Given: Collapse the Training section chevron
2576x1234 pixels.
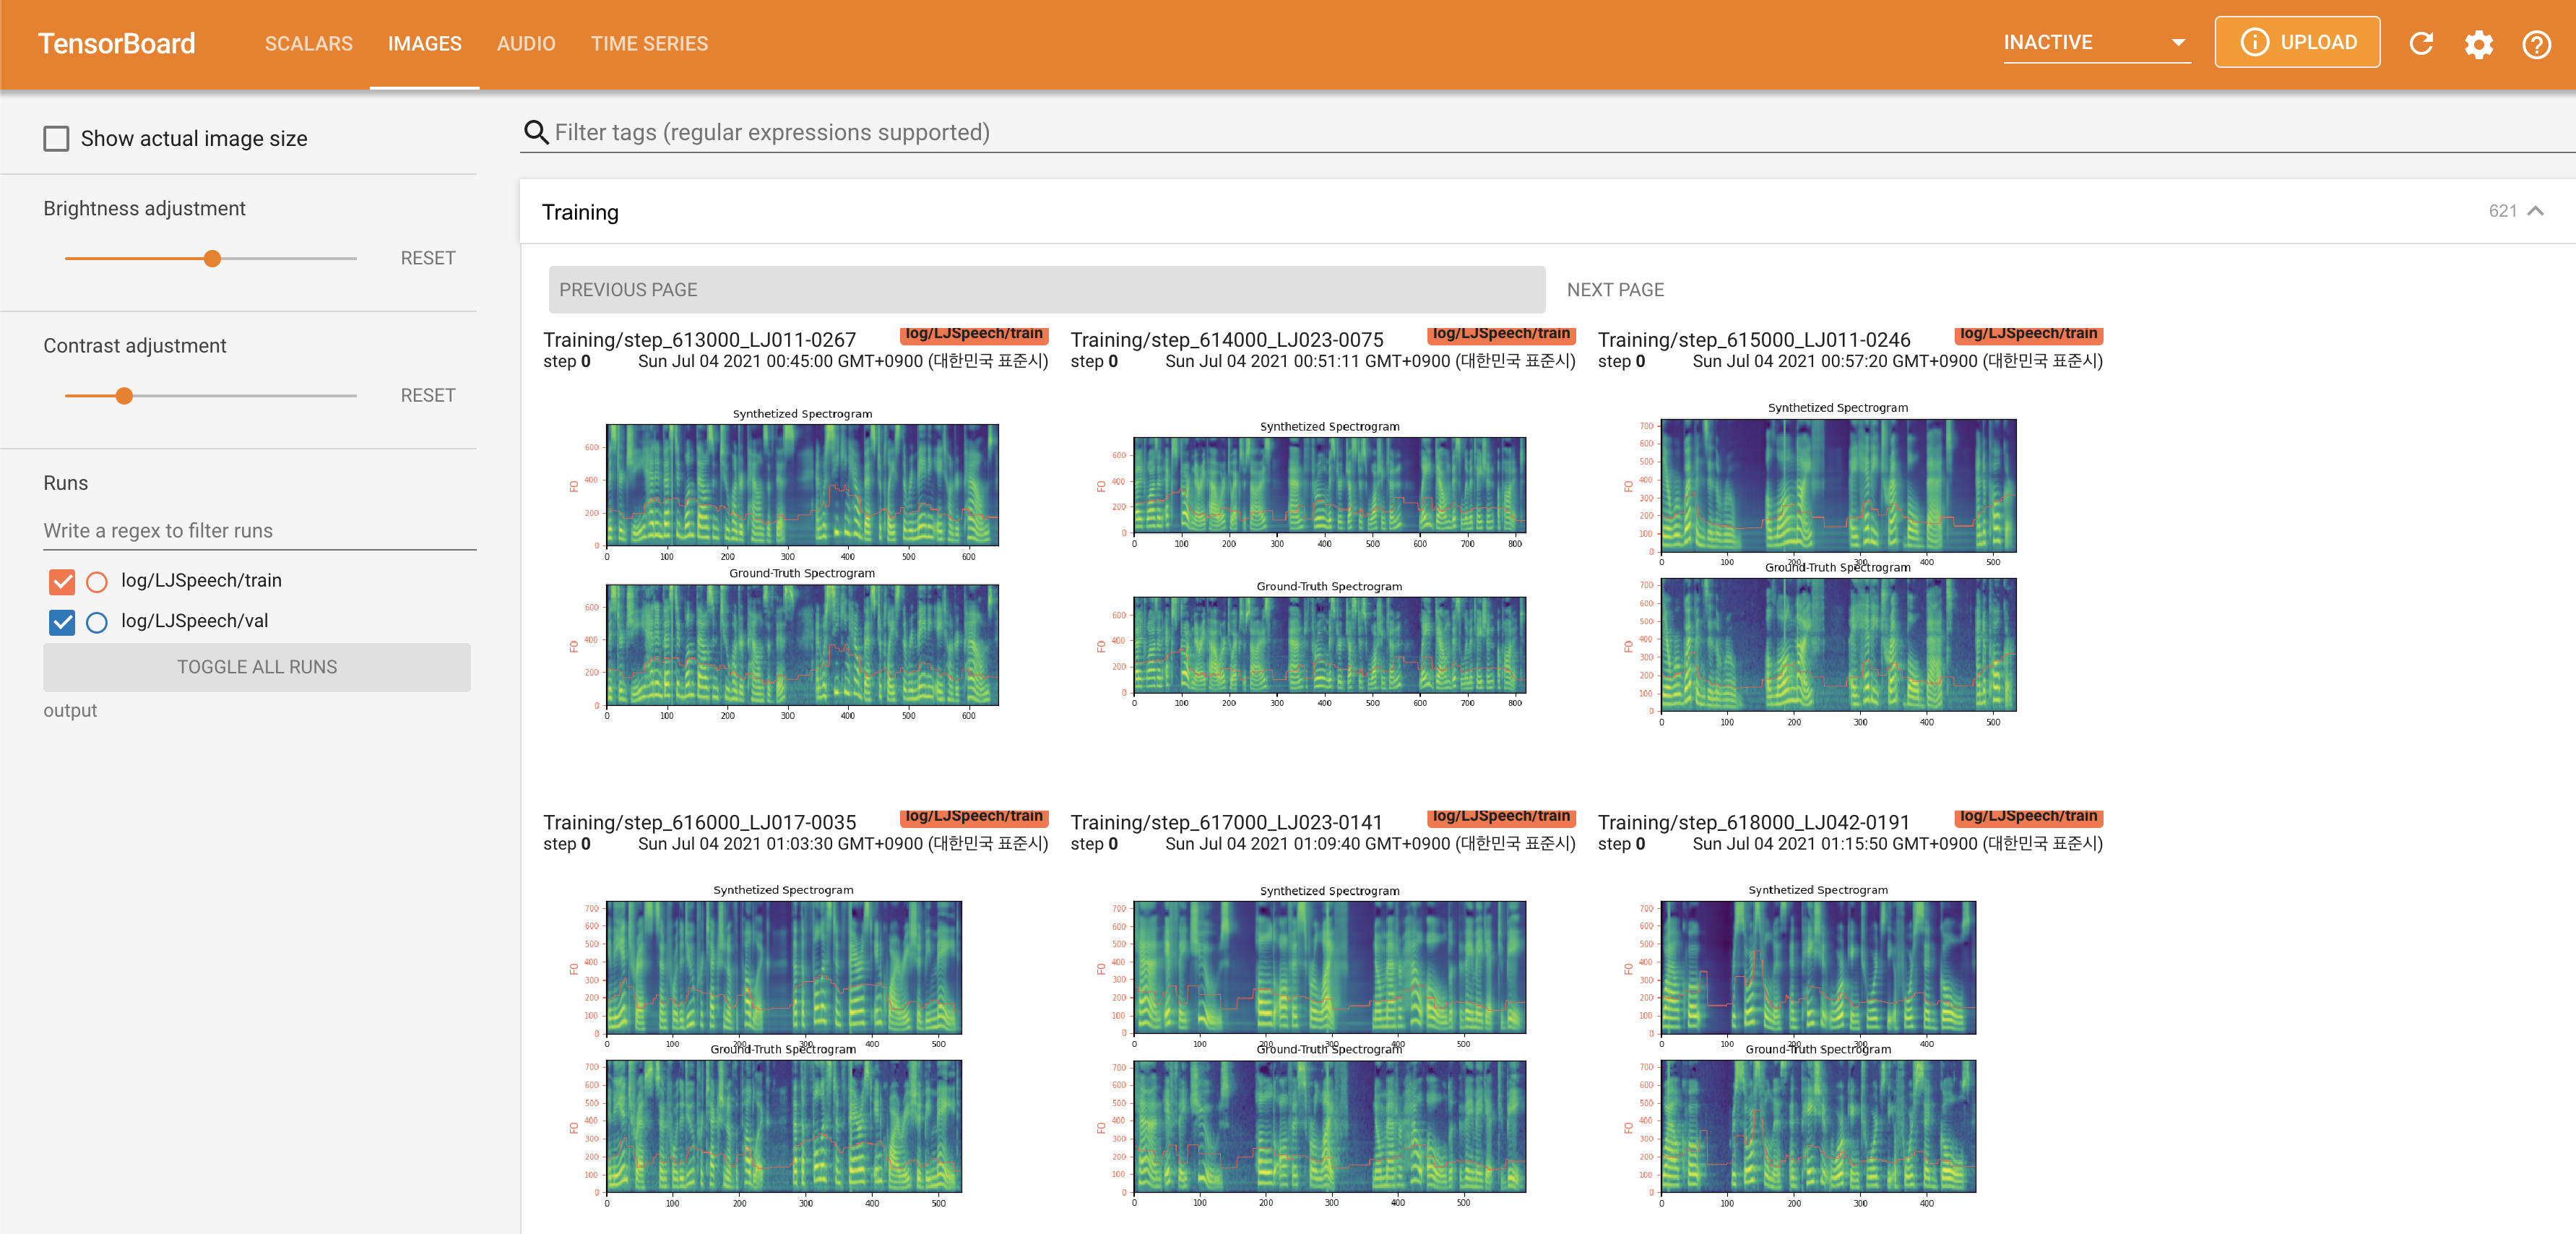Looking at the screenshot, I should point(2535,211).
